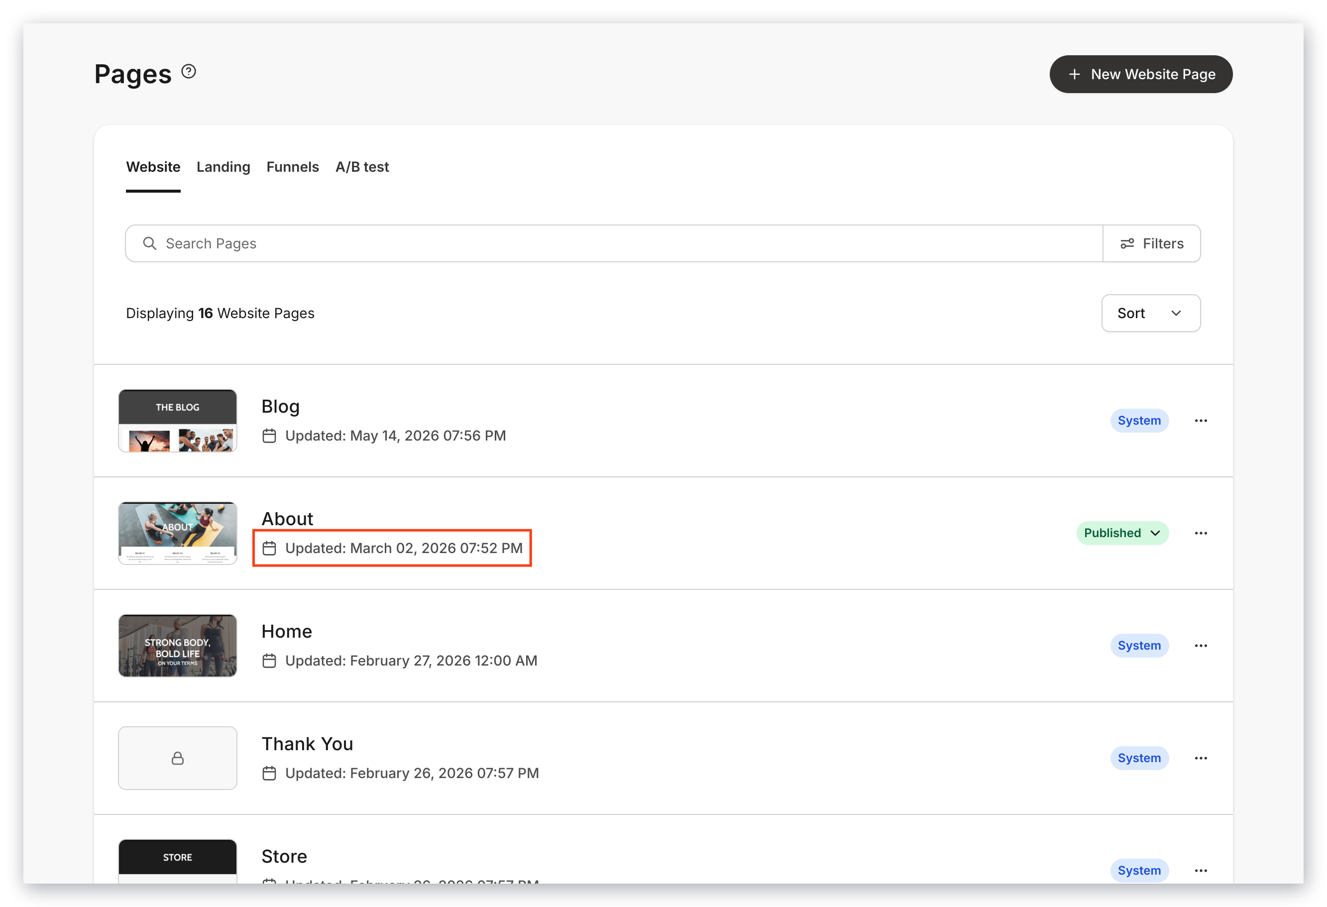Open the Home page thumbnail
The image size is (1327, 907).
click(178, 646)
